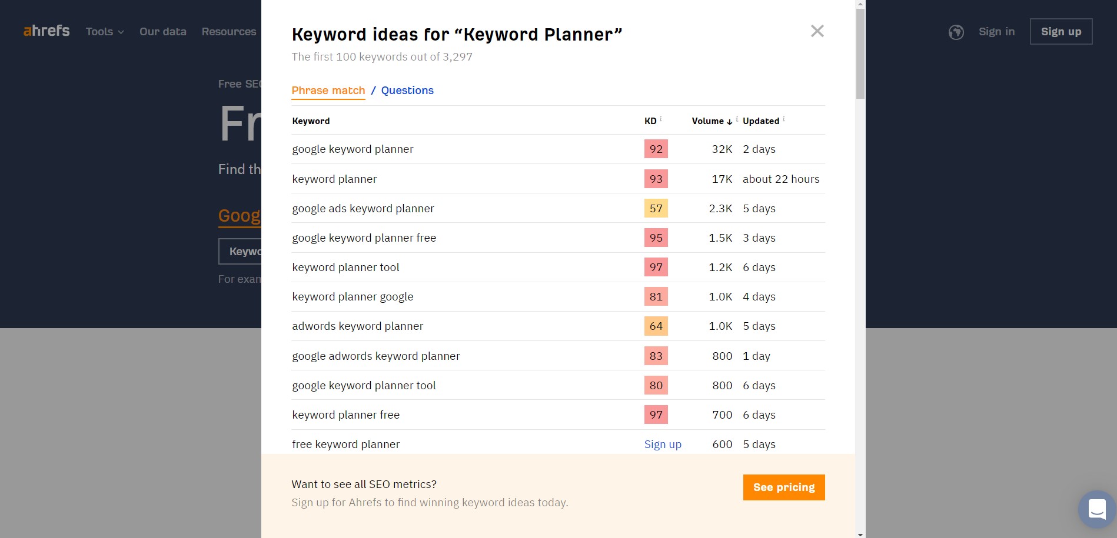Switch to Questions tab
Image resolution: width=1117 pixels, height=538 pixels.
coord(407,91)
